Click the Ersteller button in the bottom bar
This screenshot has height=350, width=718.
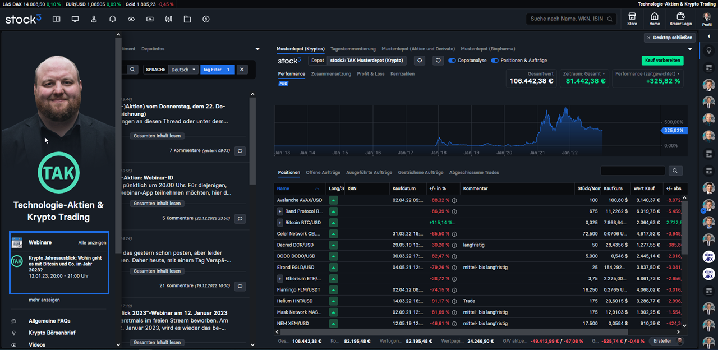point(666,341)
